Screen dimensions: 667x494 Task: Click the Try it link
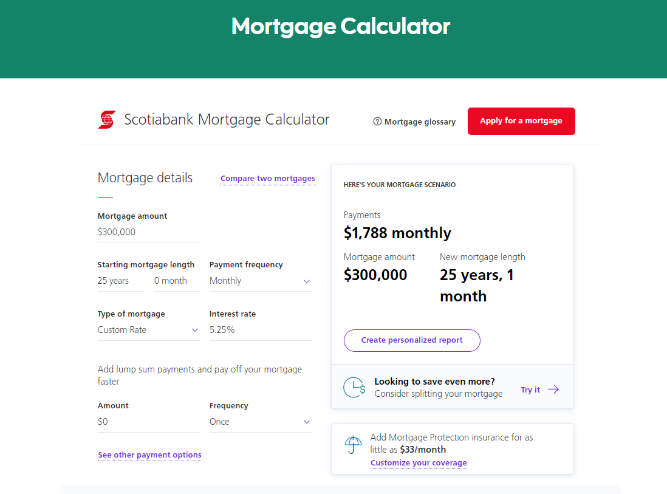point(530,390)
